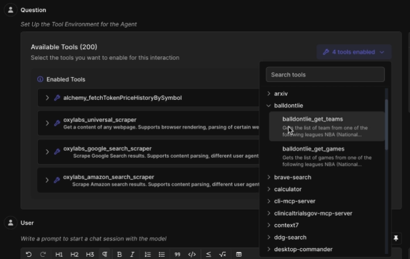Insert a math formula (square root icon)

[x=223, y=254]
